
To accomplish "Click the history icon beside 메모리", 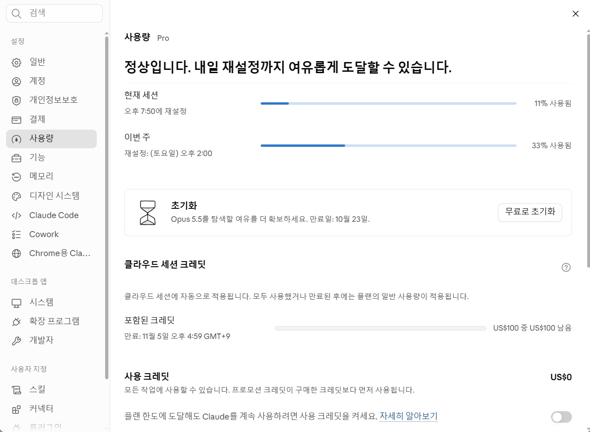I will [x=16, y=177].
